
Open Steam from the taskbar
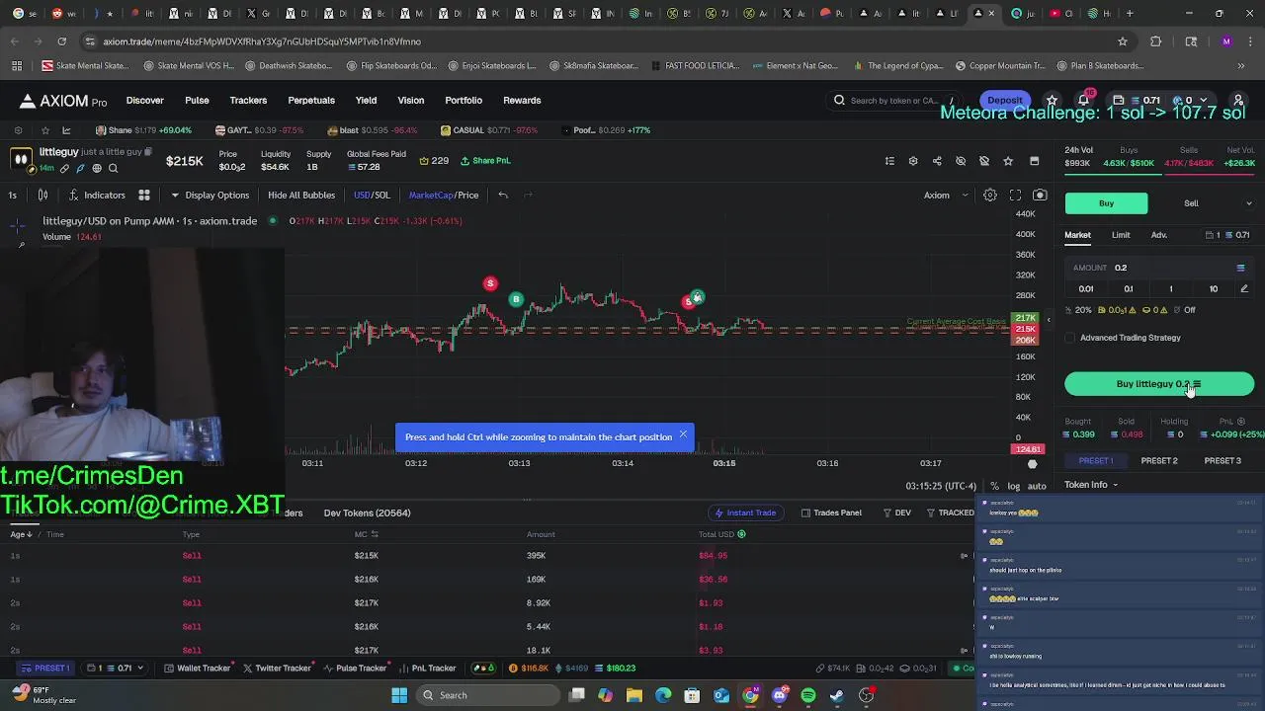[x=837, y=695]
